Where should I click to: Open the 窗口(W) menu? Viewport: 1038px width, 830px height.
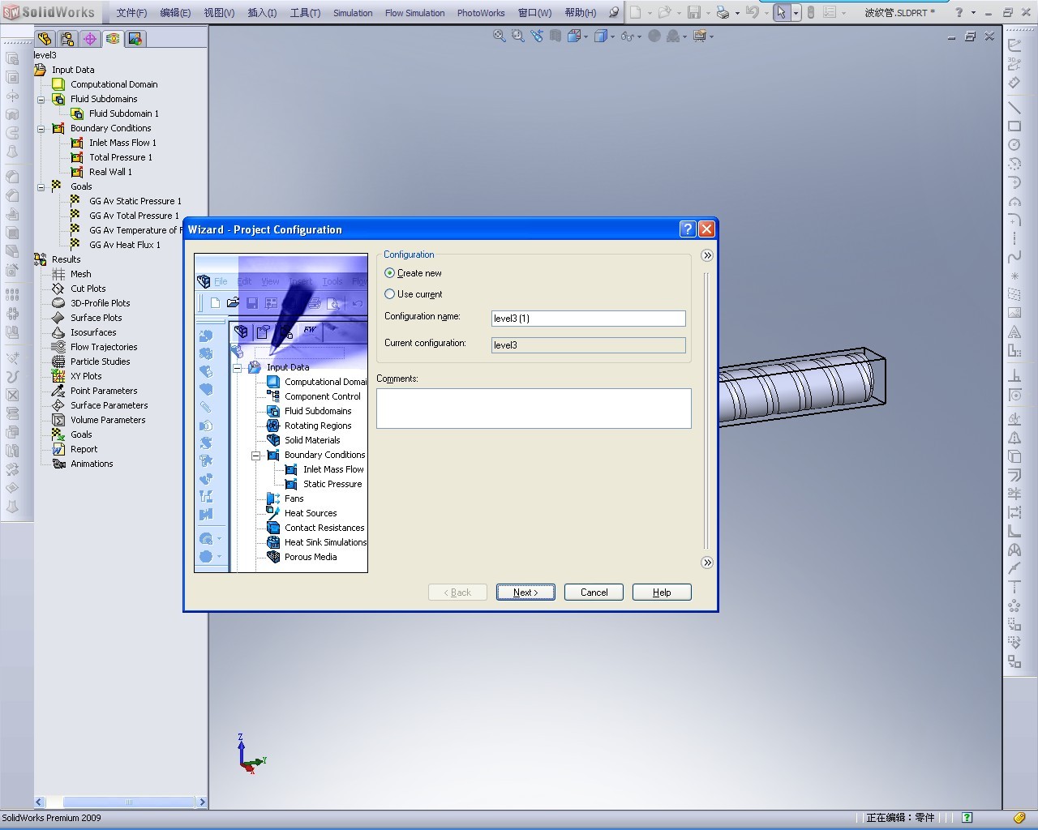534,13
